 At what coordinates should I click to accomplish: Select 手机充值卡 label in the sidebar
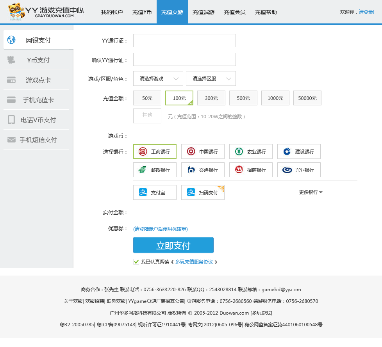point(38,100)
